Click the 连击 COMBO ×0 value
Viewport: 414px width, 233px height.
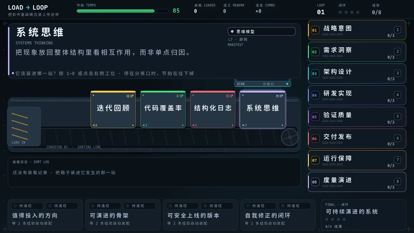[258, 11]
